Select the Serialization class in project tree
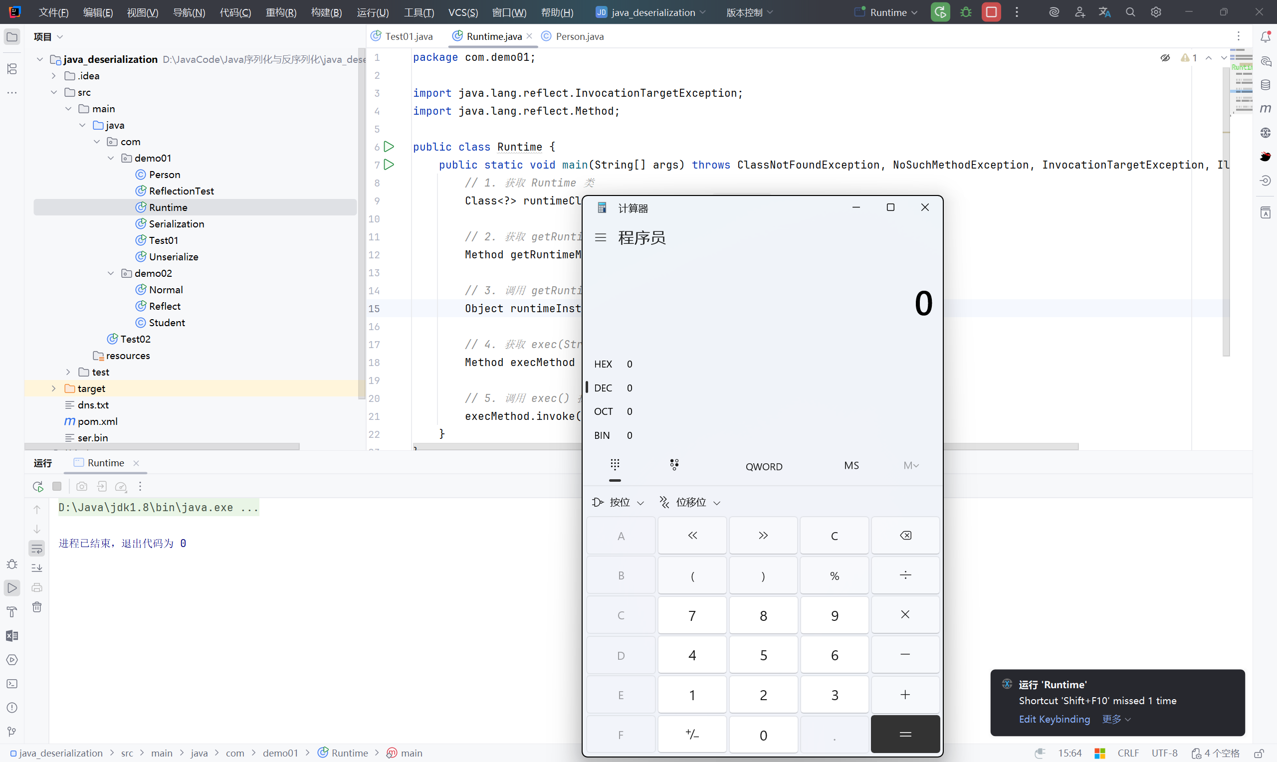This screenshot has height=762, width=1277. pos(176,224)
